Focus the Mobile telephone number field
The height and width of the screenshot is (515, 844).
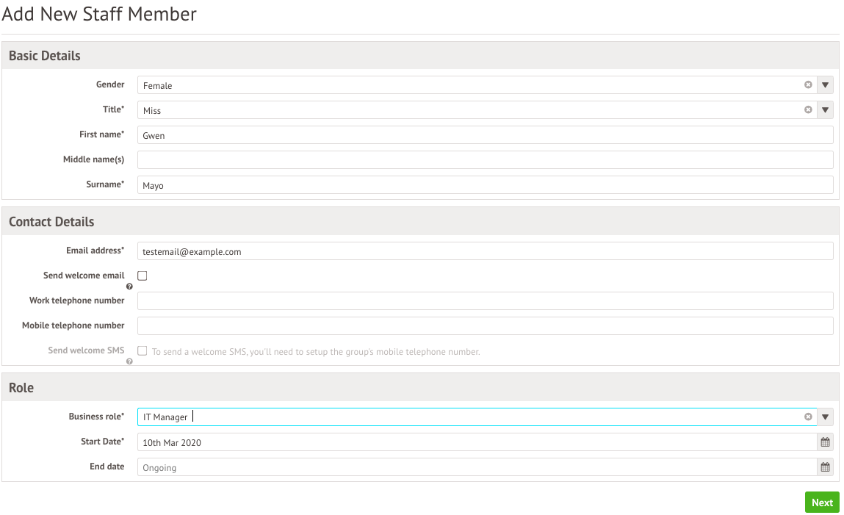click(x=485, y=326)
